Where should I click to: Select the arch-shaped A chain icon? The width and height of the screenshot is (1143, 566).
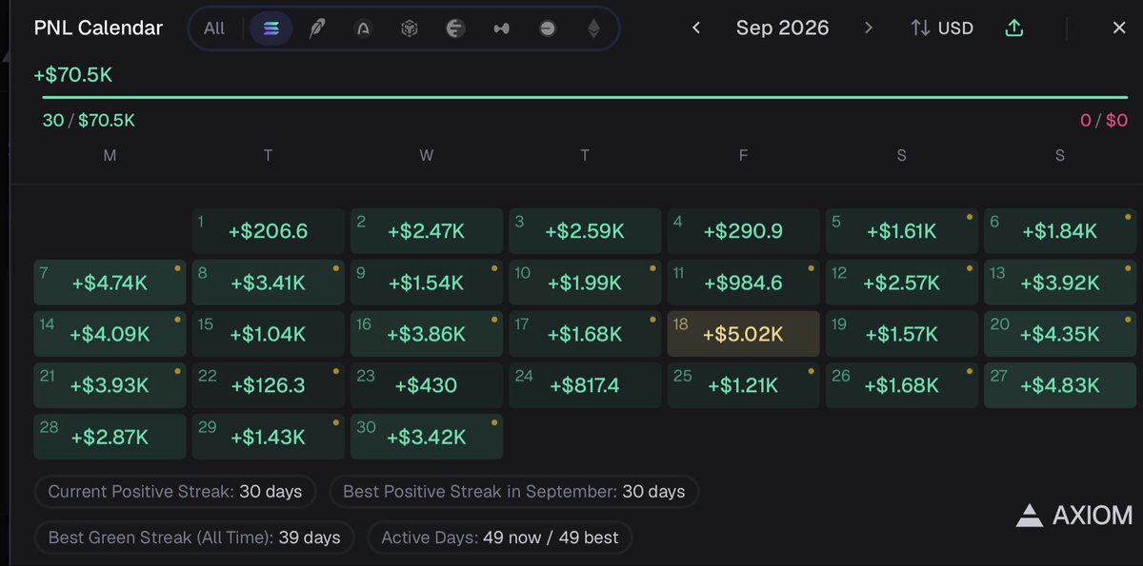coord(363,29)
